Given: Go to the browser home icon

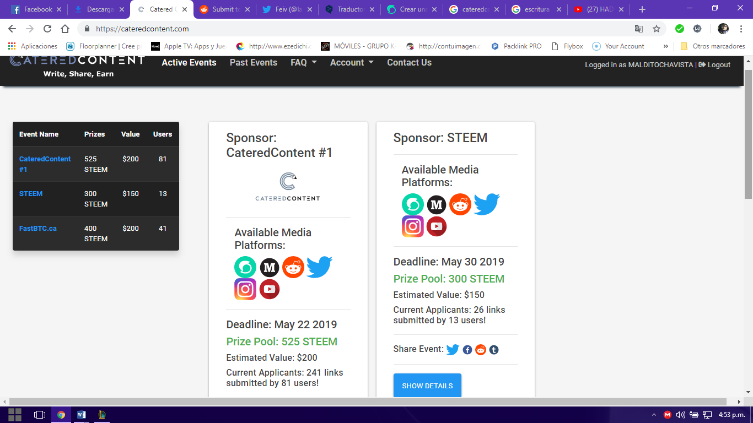Looking at the screenshot, I should point(65,29).
